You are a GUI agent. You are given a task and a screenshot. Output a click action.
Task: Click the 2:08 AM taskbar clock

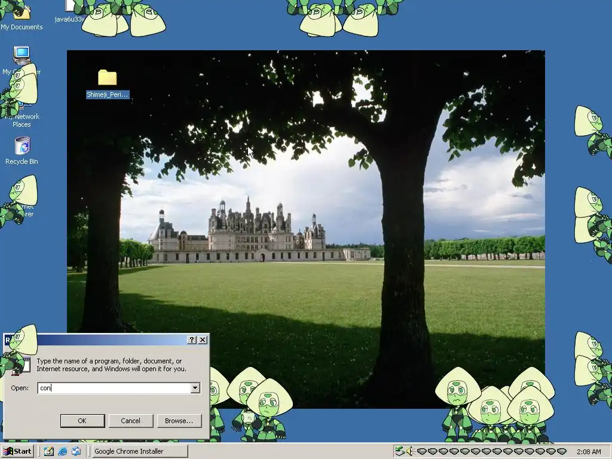tap(589, 452)
